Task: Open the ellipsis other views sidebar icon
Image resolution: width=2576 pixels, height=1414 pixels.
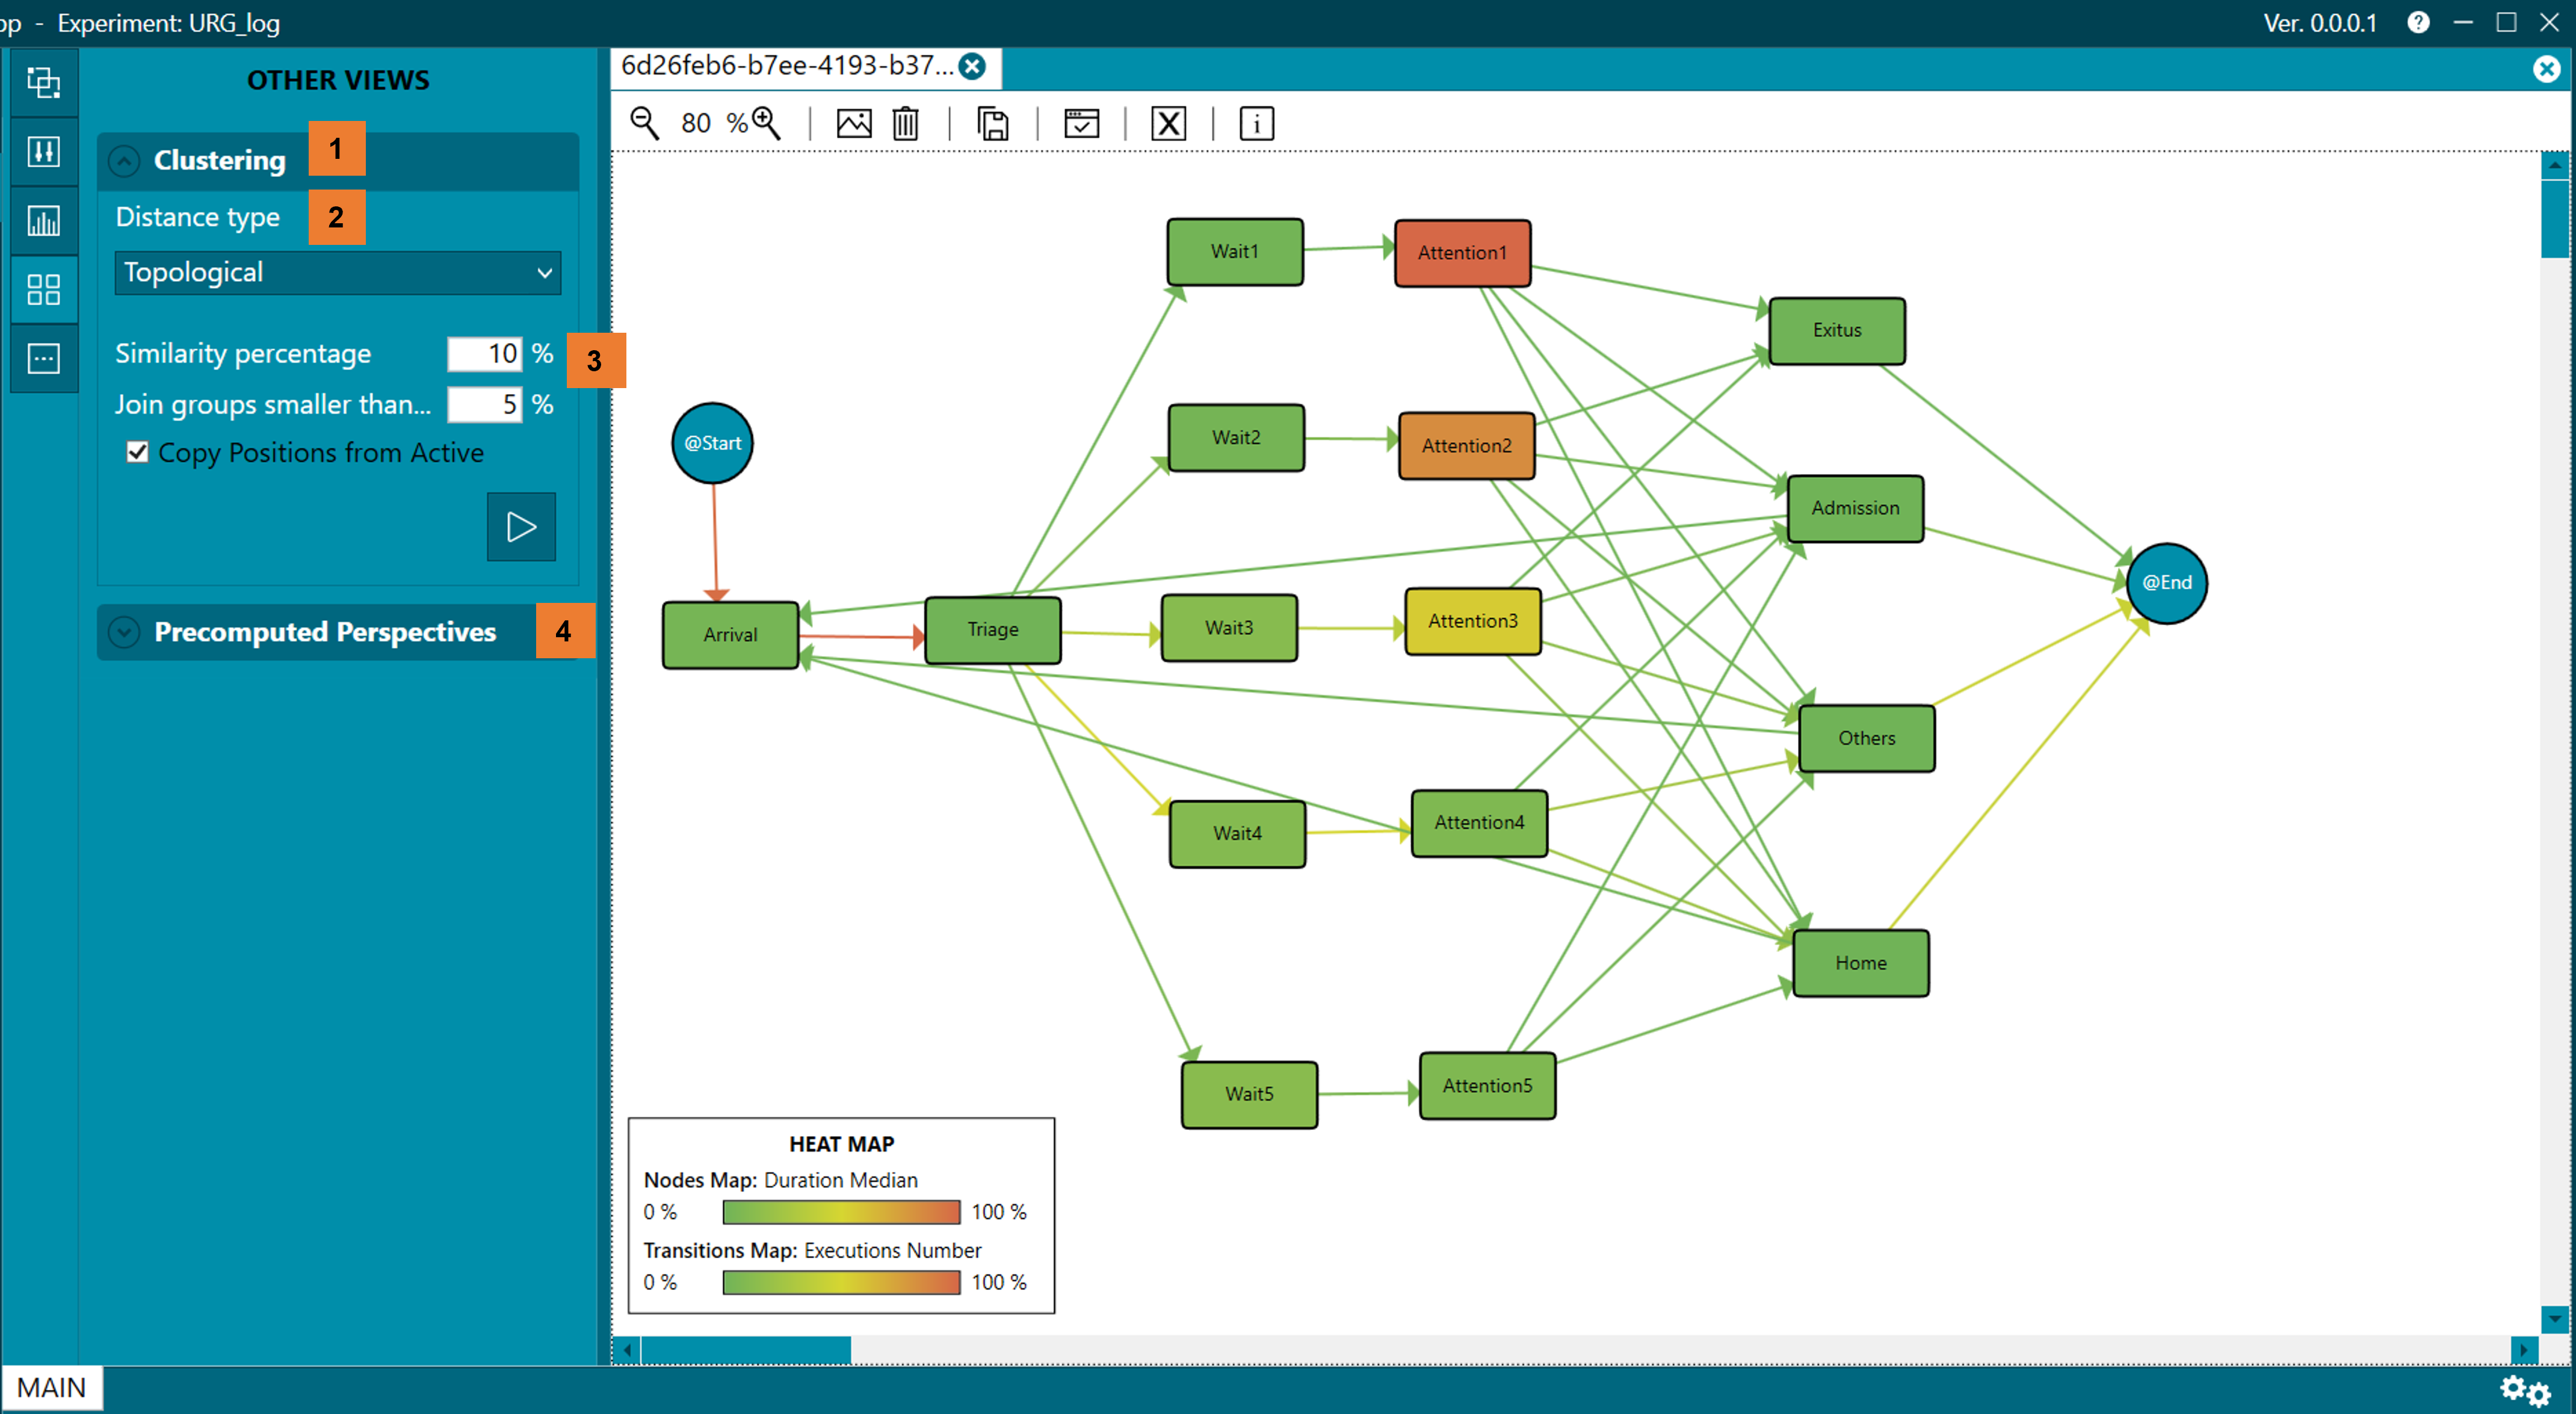Action: (x=43, y=358)
